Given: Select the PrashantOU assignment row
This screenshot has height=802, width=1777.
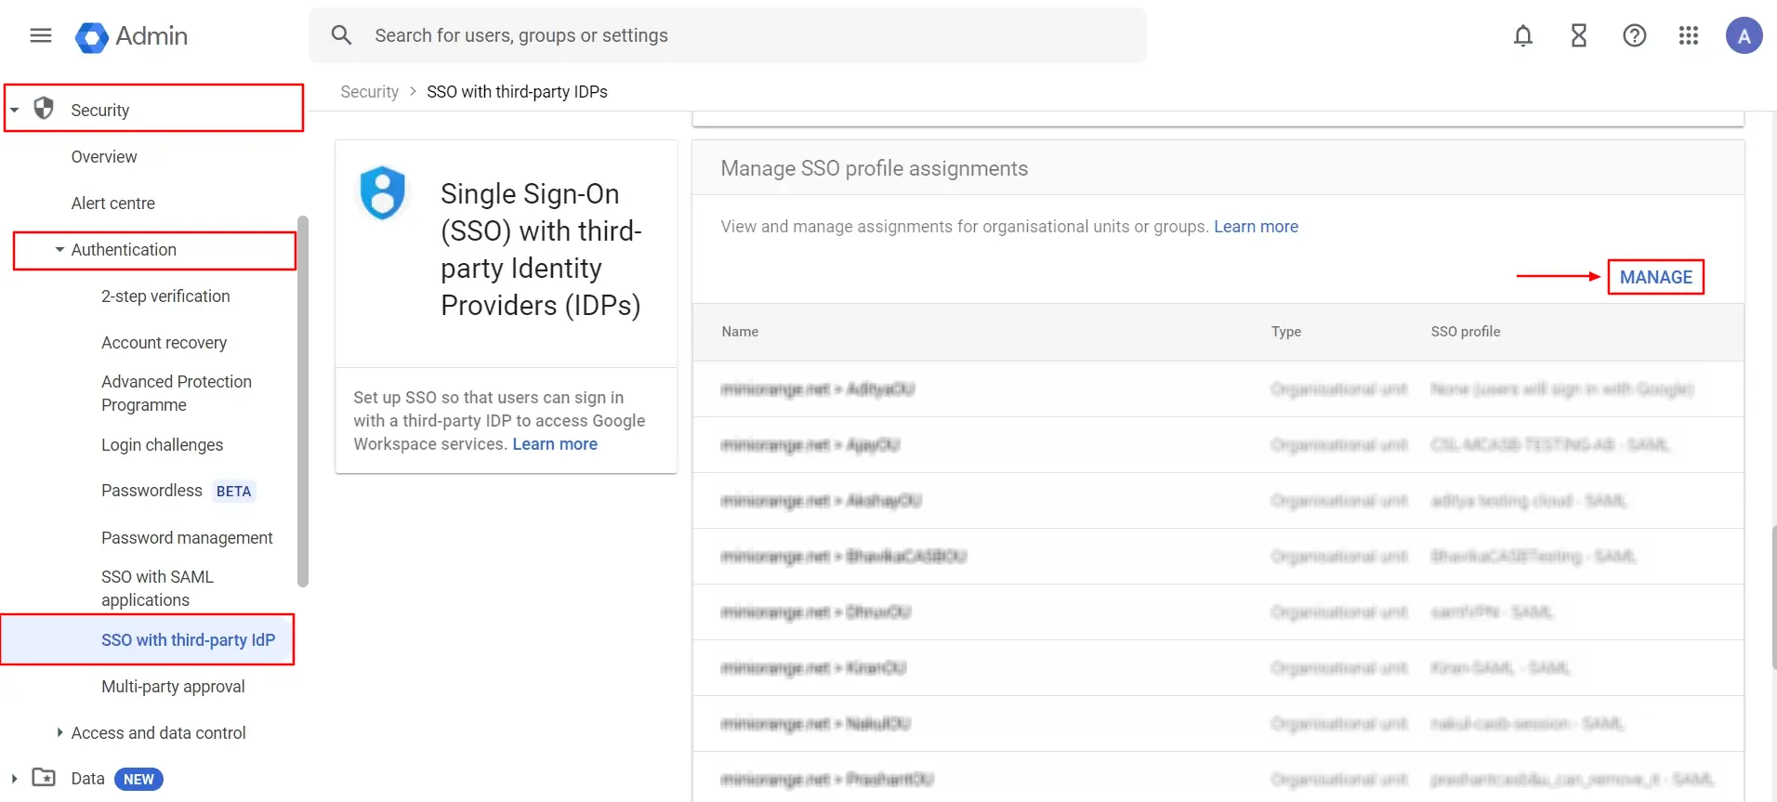Looking at the screenshot, I should (1218, 778).
